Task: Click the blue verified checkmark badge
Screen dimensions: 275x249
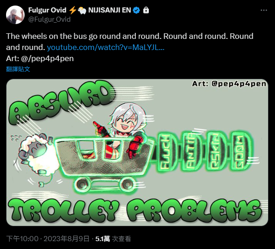Action: click(x=136, y=10)
